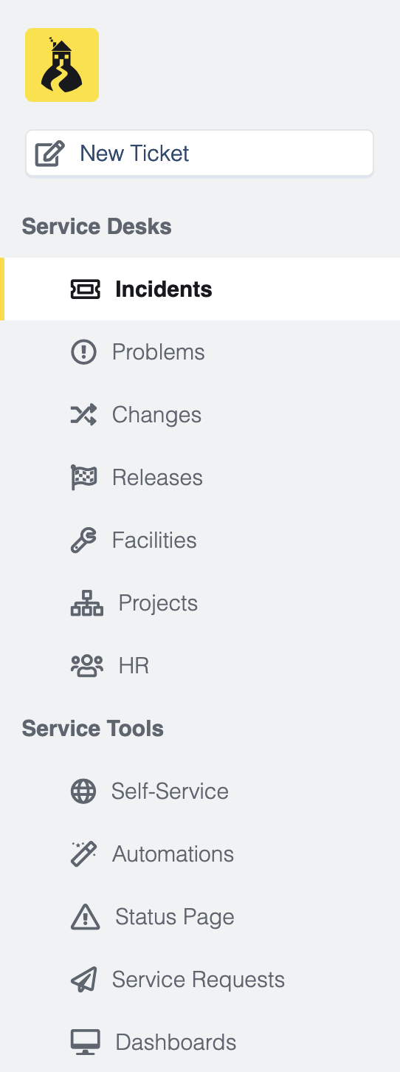The height and width of the screenshot is (1072, 400).
Task: Click the yellow castle logo
Action: (x=62, y=65)
